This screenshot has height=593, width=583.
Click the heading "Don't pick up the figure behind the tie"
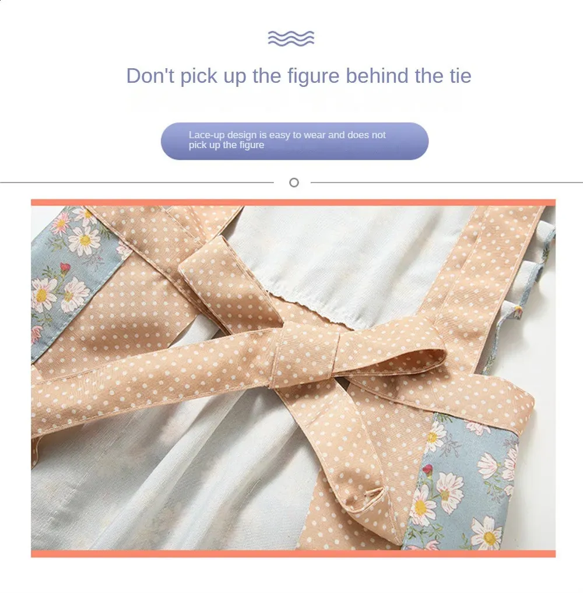298,76
